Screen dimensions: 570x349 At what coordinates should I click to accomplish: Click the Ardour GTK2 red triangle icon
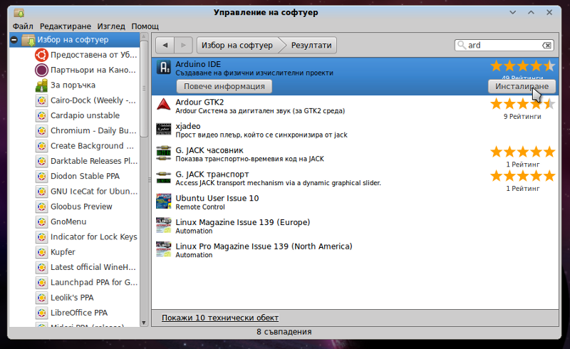[164, 105]
